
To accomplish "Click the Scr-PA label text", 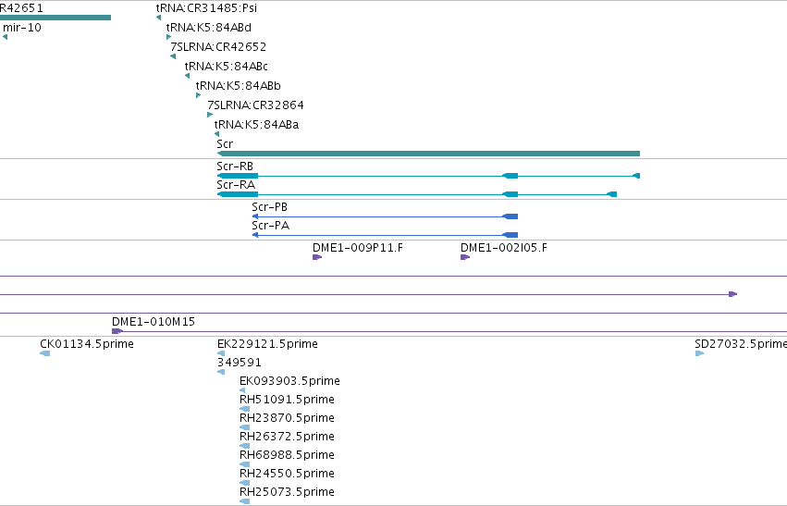I will point(271,226).
